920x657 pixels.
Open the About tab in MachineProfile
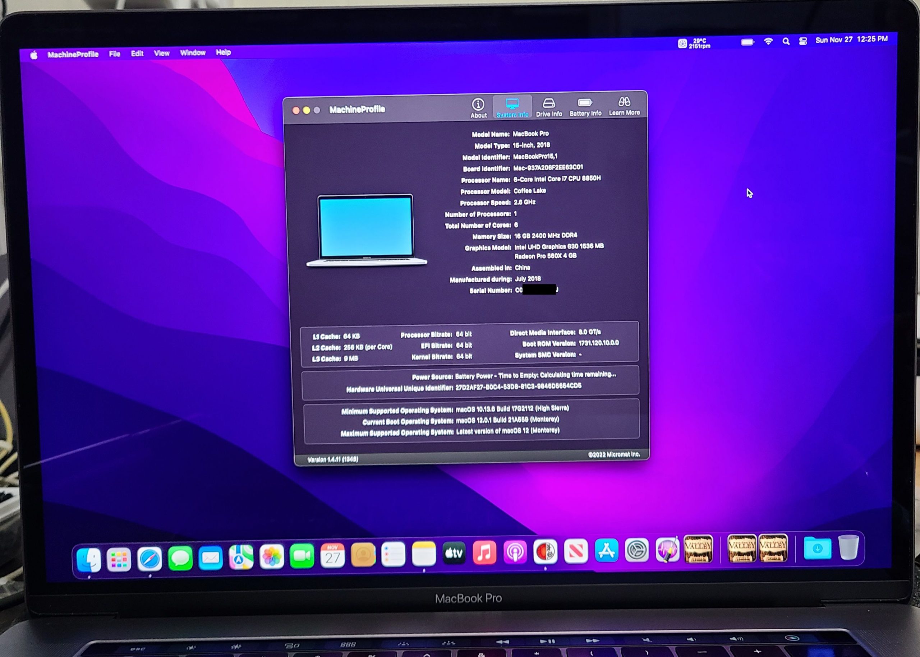tap(478, 108)
